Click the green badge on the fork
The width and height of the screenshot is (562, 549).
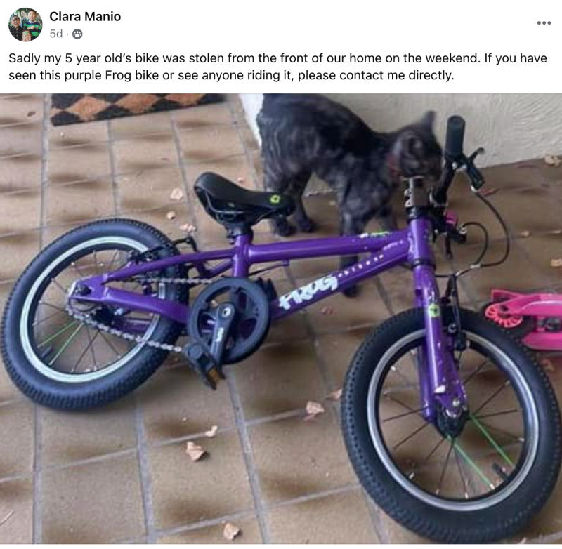pos(434,310)
